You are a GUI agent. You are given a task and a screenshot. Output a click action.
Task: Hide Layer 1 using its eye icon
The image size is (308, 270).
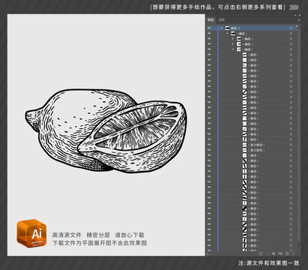209,28
